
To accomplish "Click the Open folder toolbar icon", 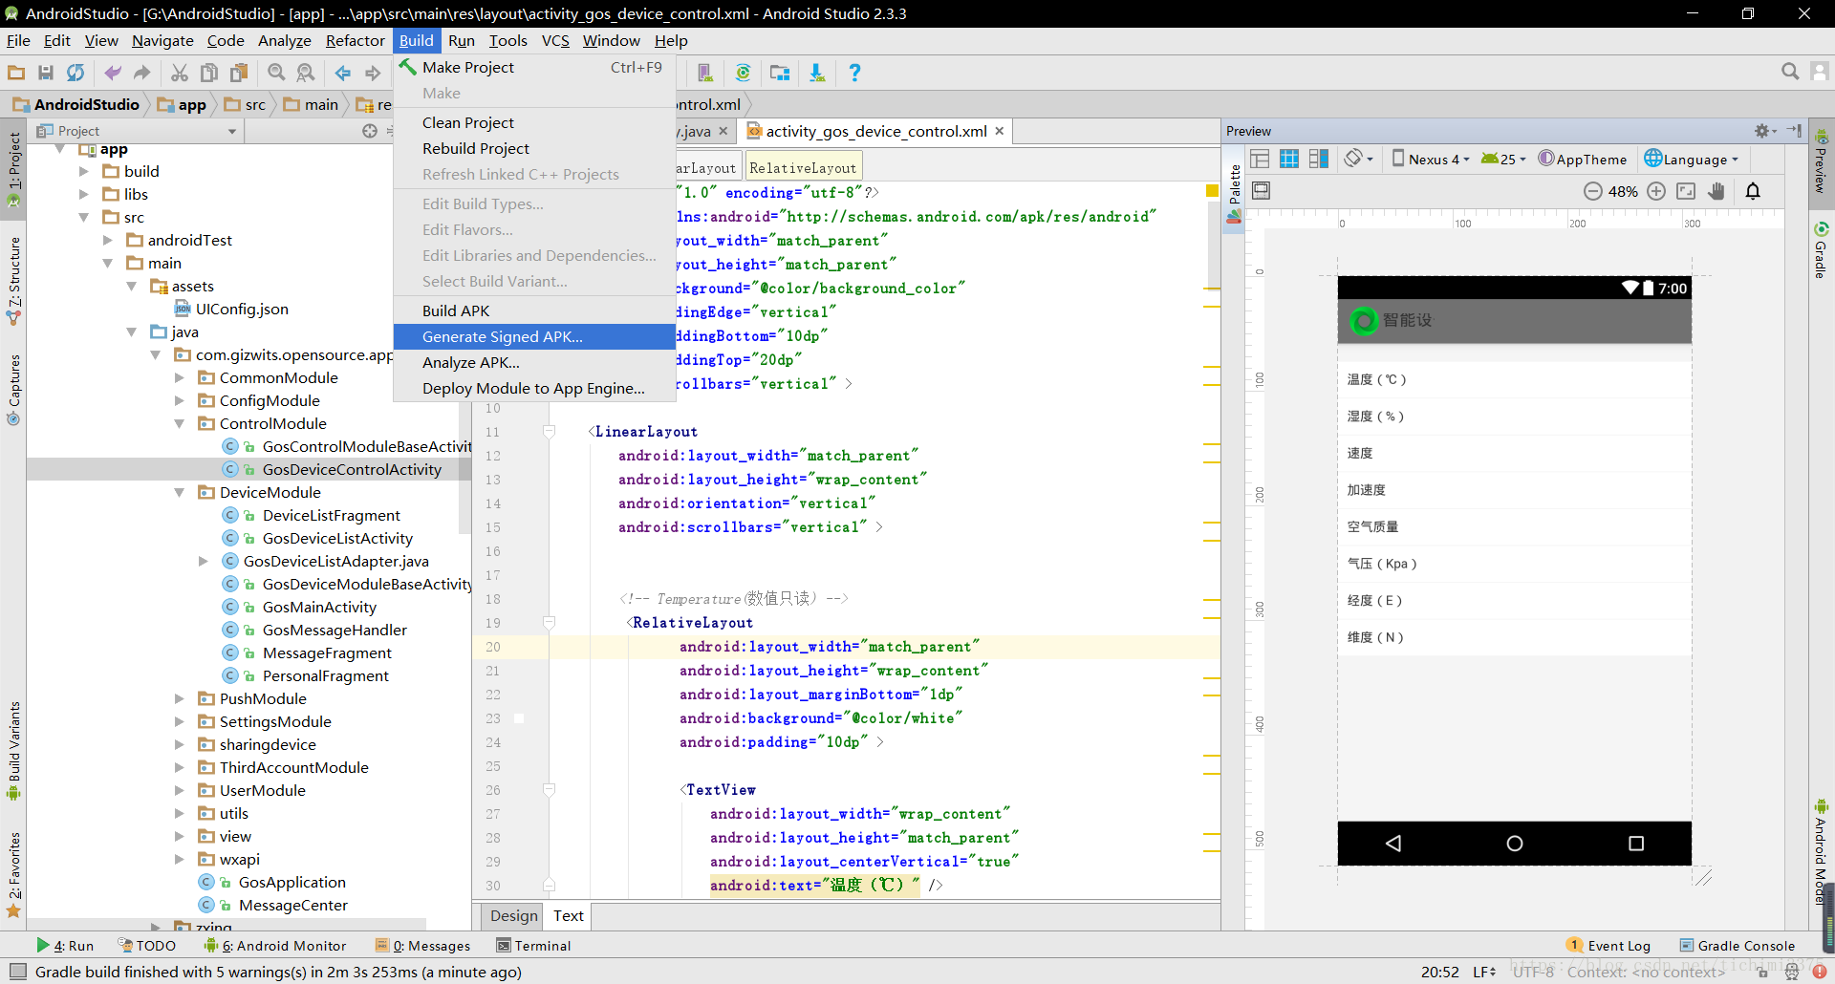I will click(16, 73).
